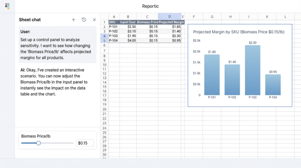Select column G header
Image resolution: width=301 pixels, height=168 pixels.
pos(212,17)
